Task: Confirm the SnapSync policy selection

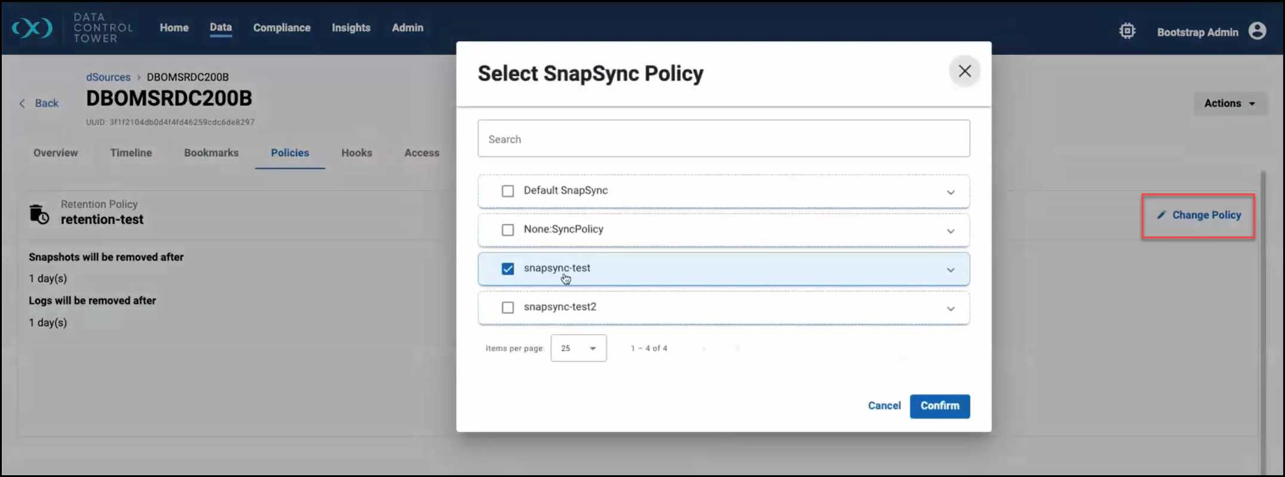Action: coord(939,406)
